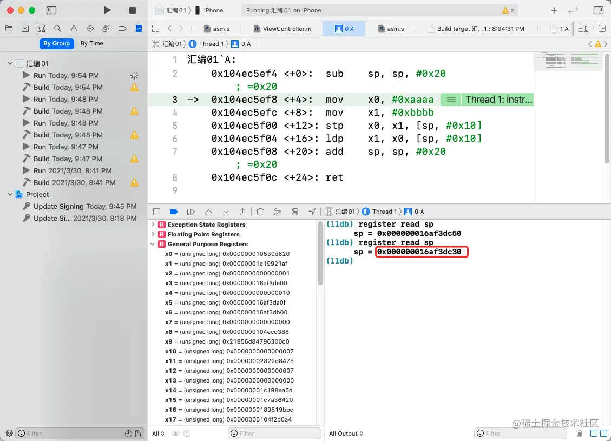Run the app with the Play button
The height and width of the screenshot is (441, 611).
pos(107,10)
